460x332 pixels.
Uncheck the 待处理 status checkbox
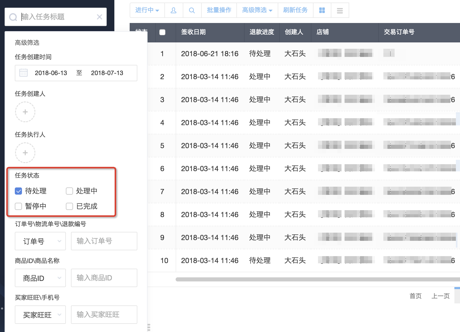point(18,191)
